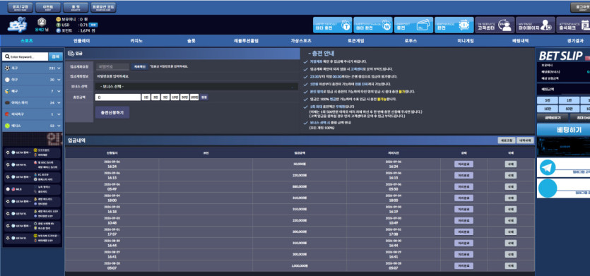This screenshot has height=276, width=590.
Task: Expand the 배구 category with 7 events
Action: click(33, 91)
